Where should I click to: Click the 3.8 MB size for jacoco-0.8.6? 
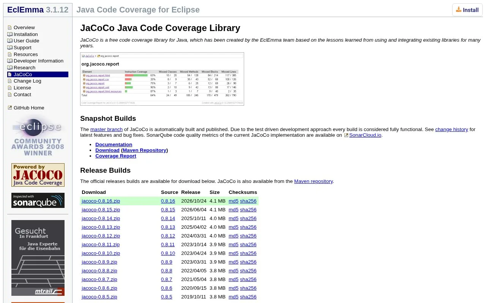point(218,288)
